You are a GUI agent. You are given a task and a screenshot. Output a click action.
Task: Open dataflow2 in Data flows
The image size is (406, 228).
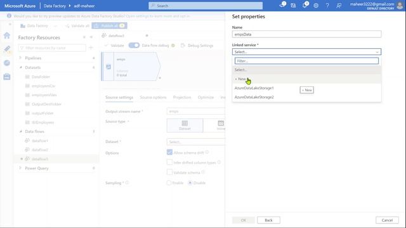click(39, 149)
